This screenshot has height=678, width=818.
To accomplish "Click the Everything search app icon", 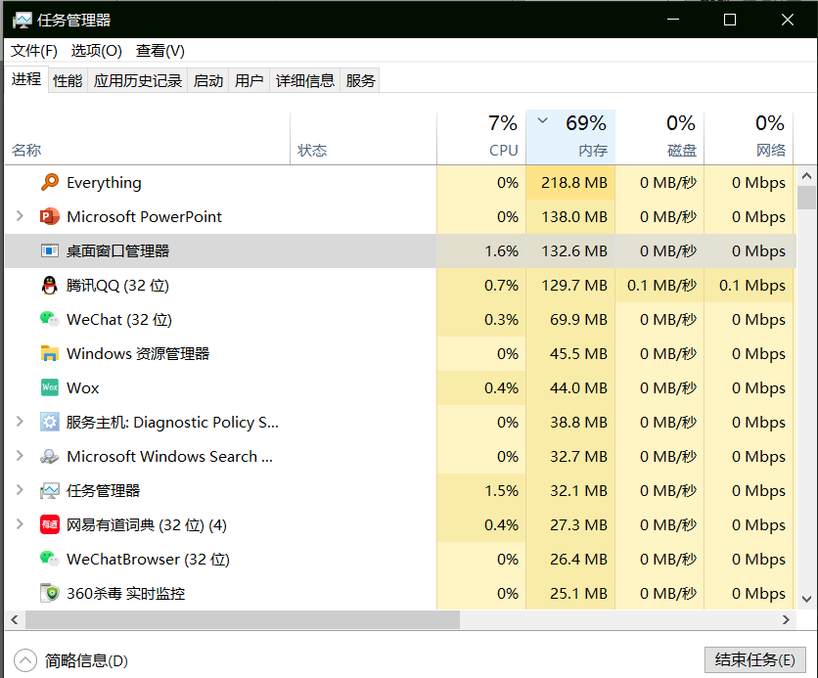I will (x=50, y=182).
